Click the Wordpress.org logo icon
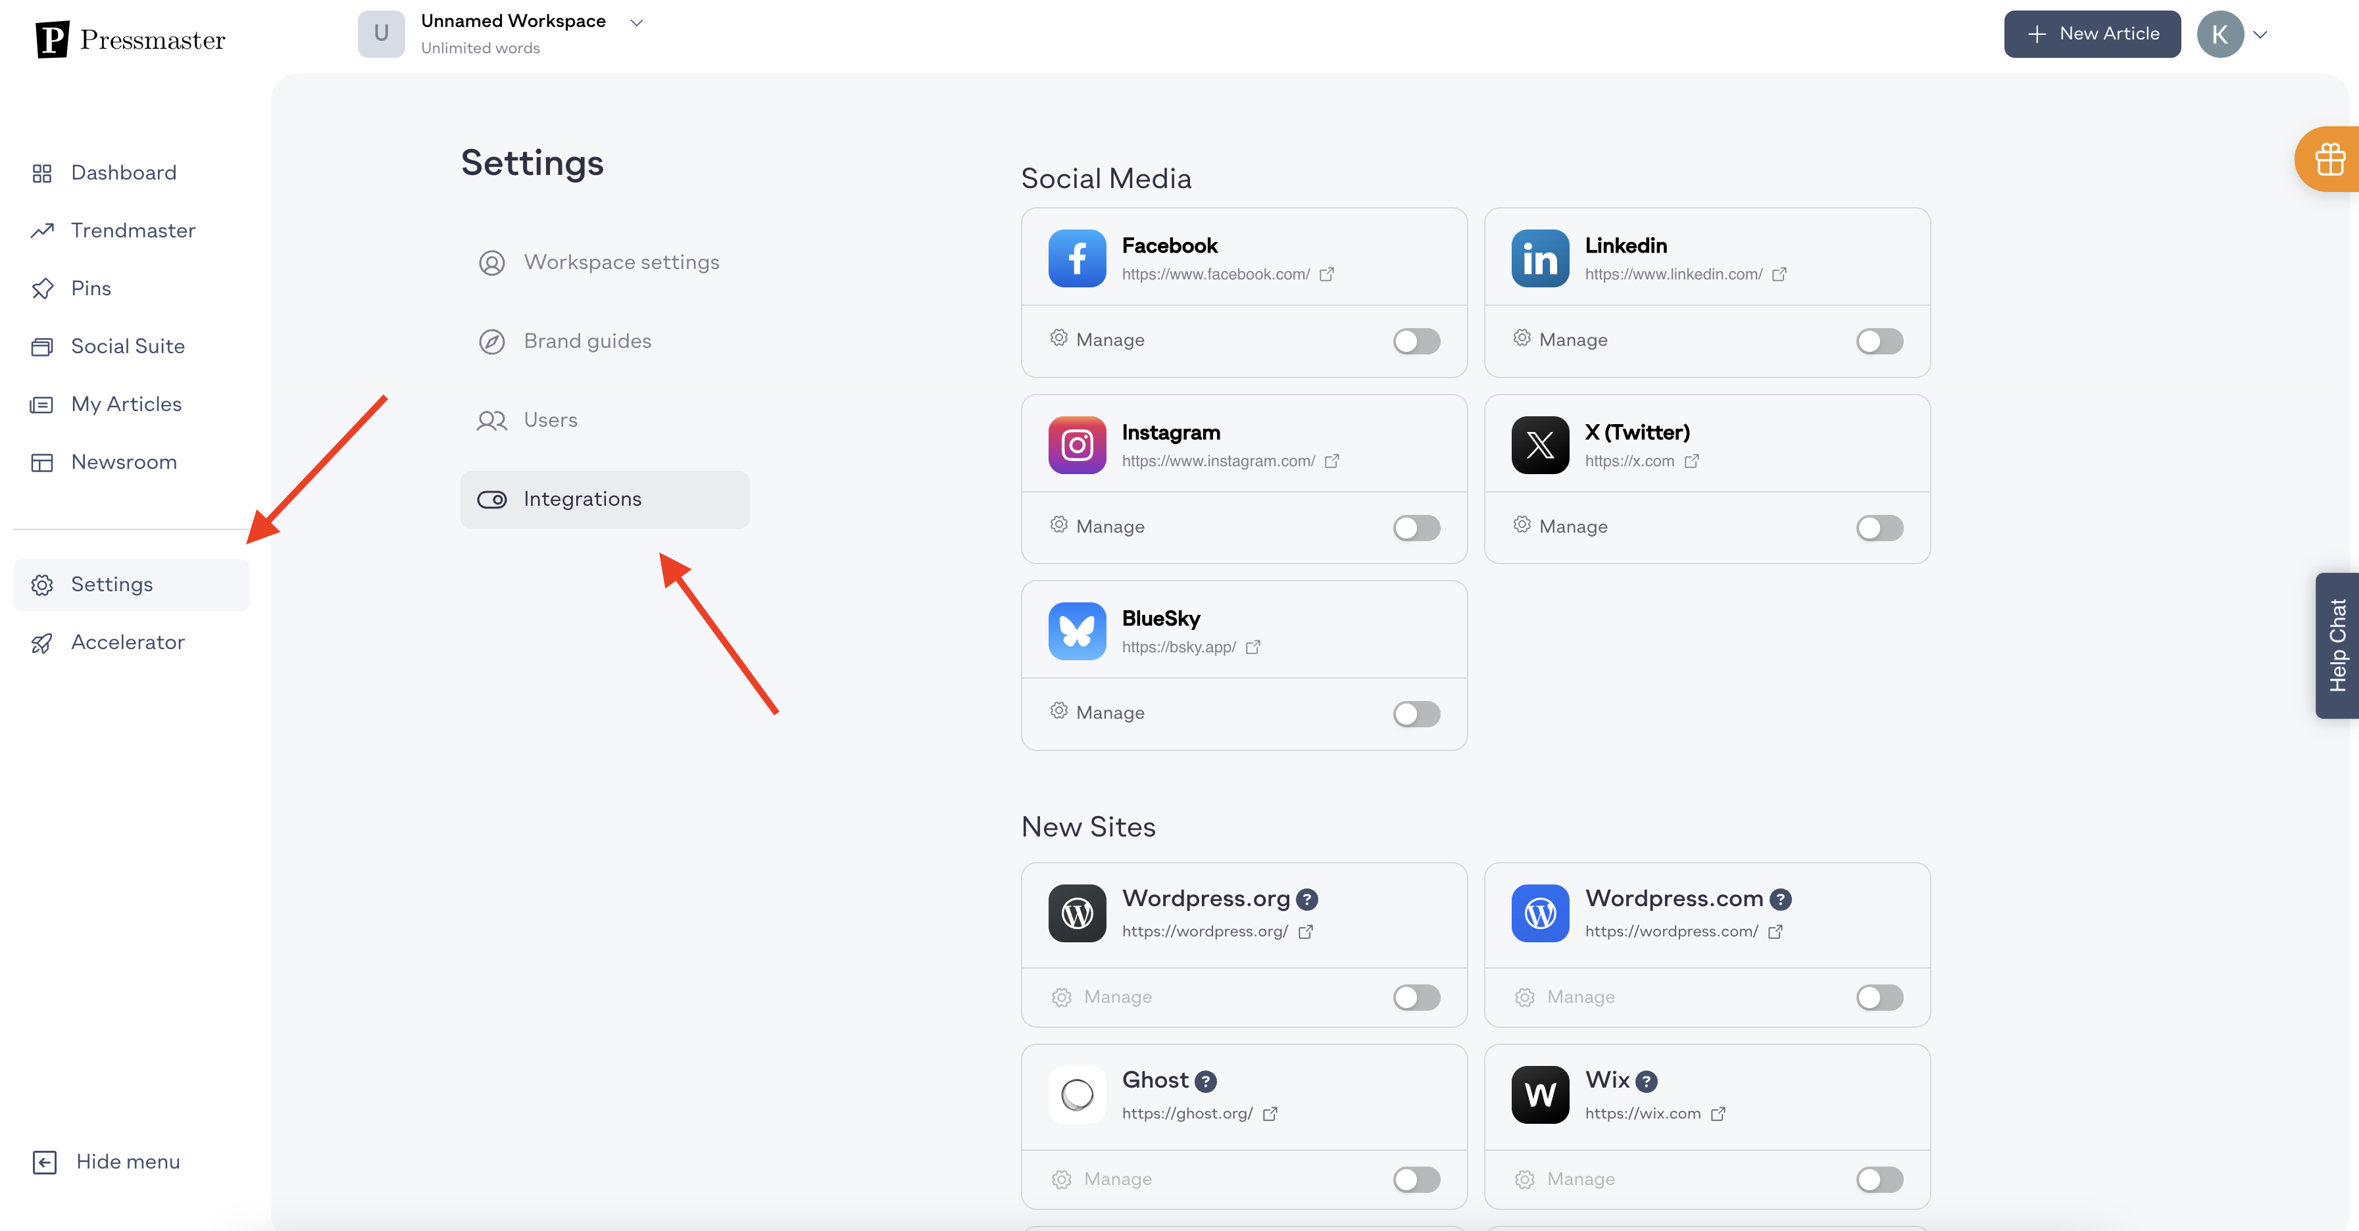This screenshot has height=1231, width=2359. click(x=1077, y=913)
